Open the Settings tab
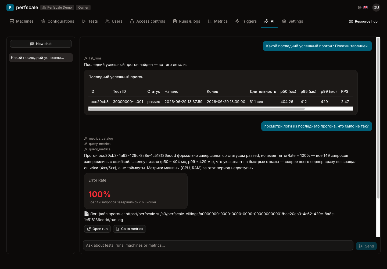Viewport: 387px width, 269px height. tap(292, 21)
